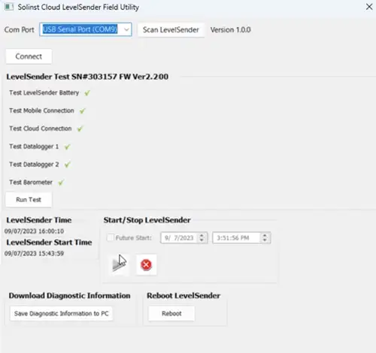376x353 pixels.
Task: Select the USB Serial Port (COM9) text
Action: (80, 29)
